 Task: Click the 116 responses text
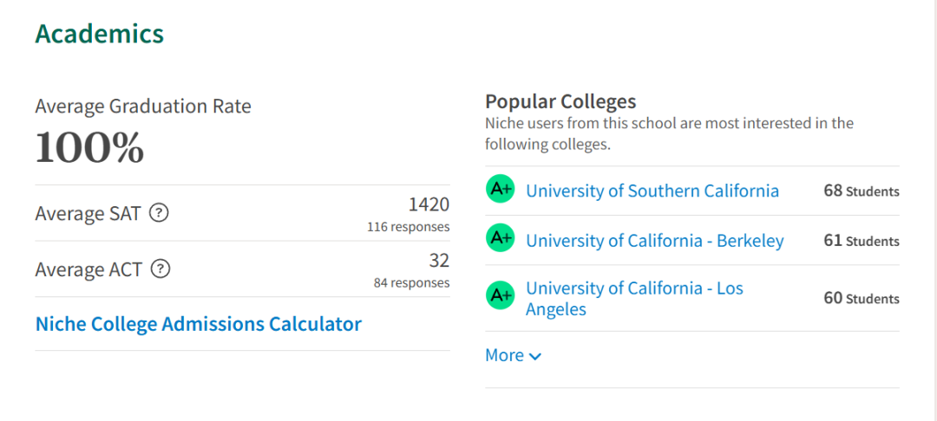(409, 227)
